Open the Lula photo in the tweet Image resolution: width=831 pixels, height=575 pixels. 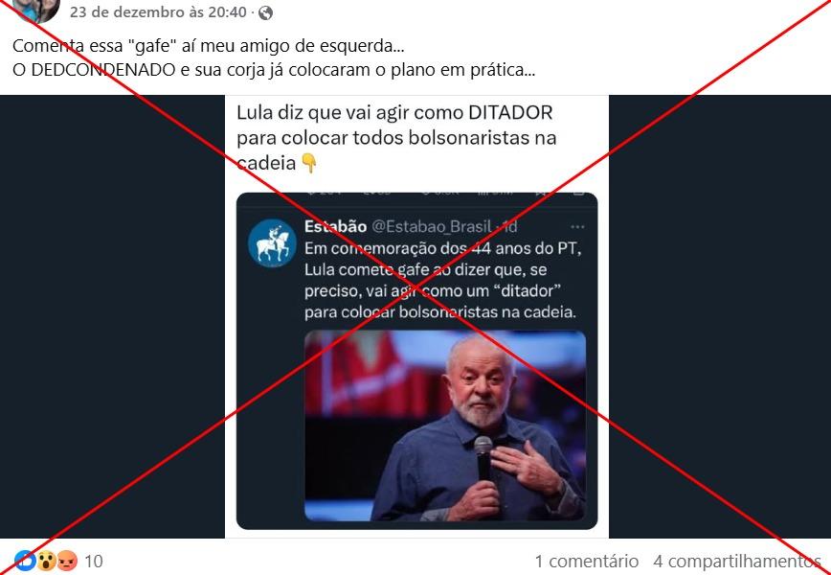point(445,425)
